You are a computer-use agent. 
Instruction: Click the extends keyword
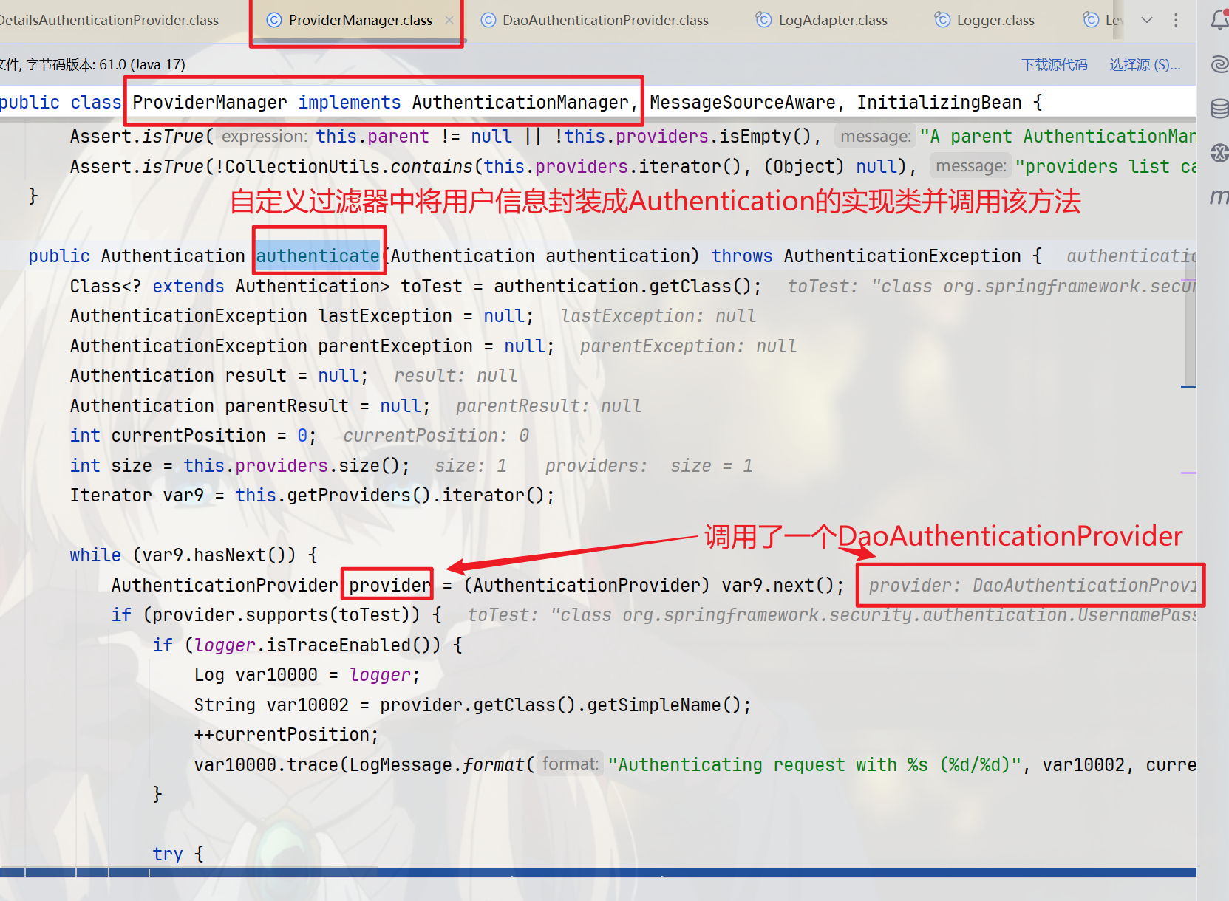188,287
